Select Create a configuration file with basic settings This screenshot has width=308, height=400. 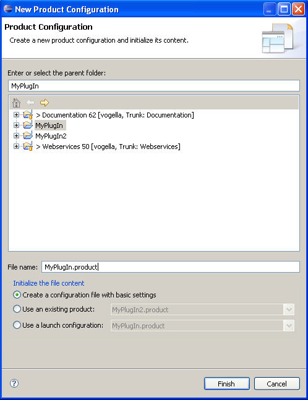17,295
